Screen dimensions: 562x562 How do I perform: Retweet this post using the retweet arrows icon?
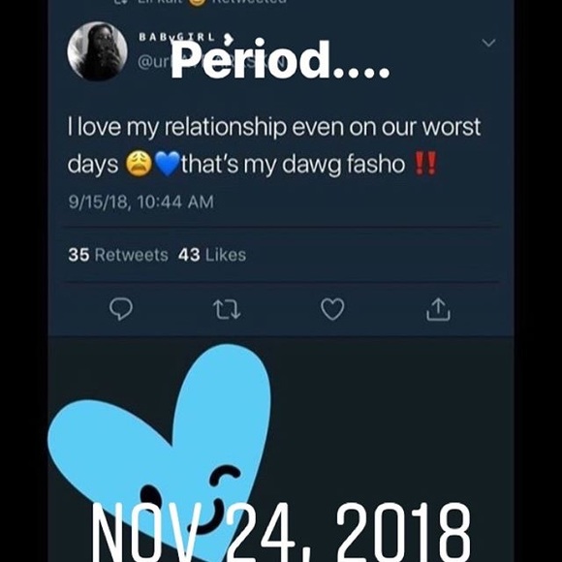point(227,310)
